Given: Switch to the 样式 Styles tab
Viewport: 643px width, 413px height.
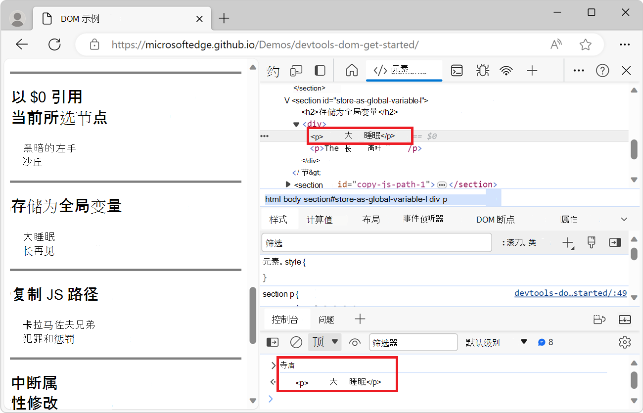Looking at the screenshot, I should pos(278,219).
